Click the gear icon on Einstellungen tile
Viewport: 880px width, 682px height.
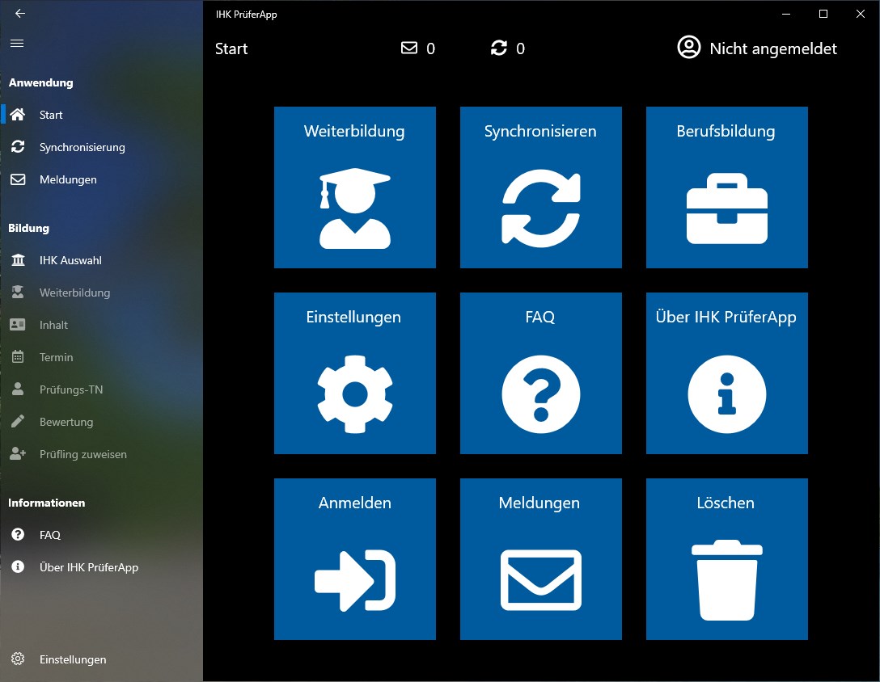pos(355,394)
